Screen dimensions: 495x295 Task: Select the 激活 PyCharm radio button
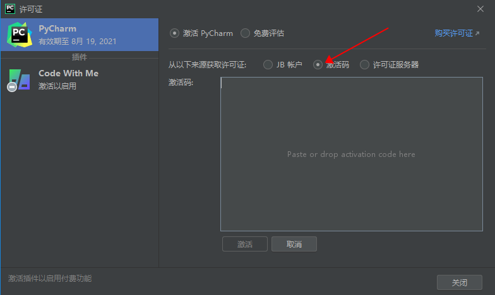(174, 33)
